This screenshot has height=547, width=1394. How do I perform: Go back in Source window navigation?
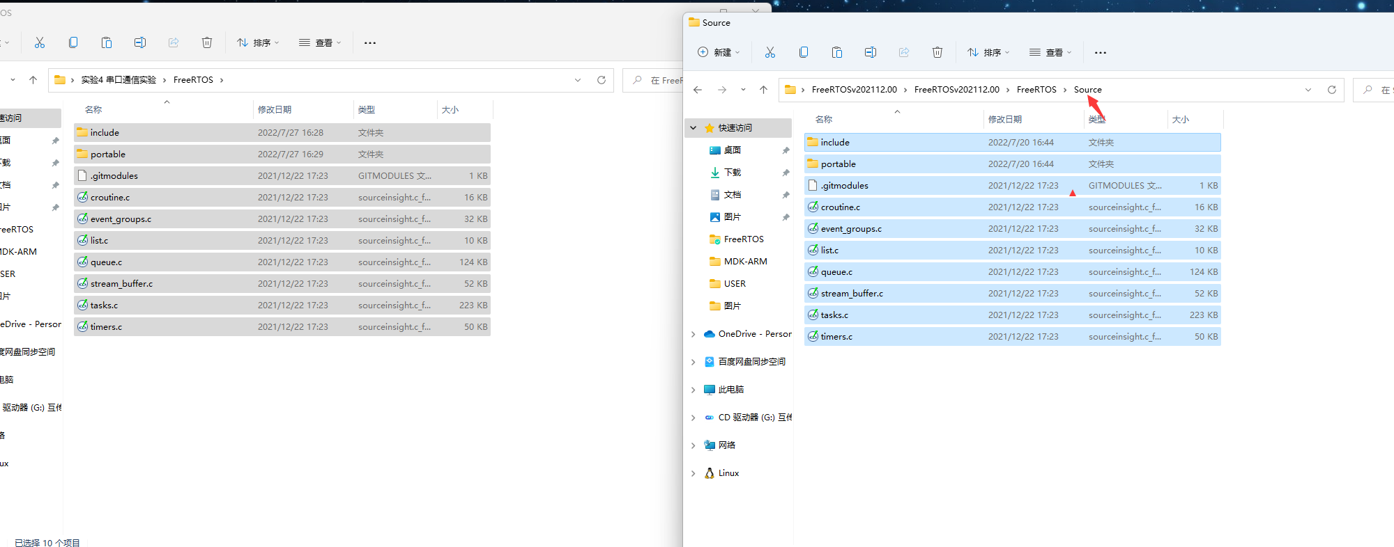click(697, 90)
